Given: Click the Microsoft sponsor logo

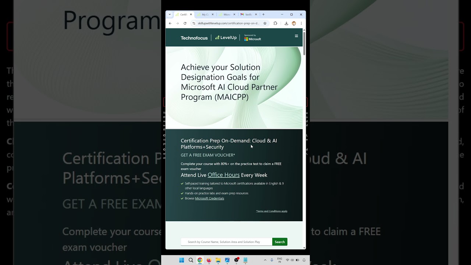Looking at the screenshot, I should coord(252,38).
